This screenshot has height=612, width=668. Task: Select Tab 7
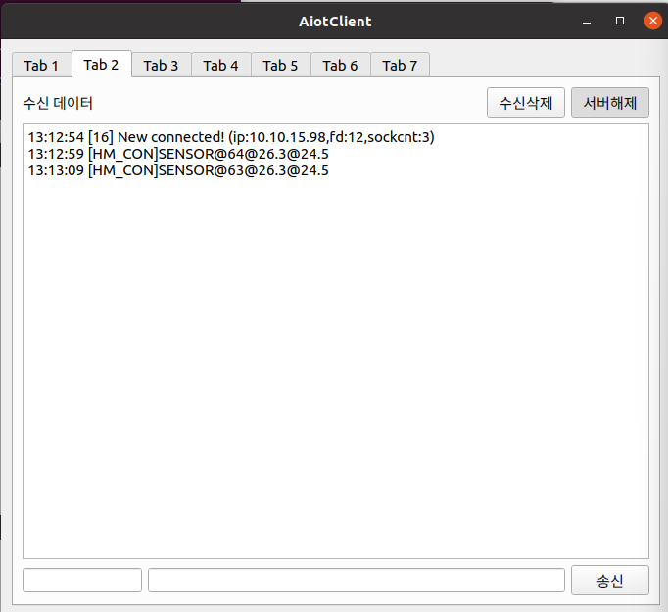tap(400, 66)
